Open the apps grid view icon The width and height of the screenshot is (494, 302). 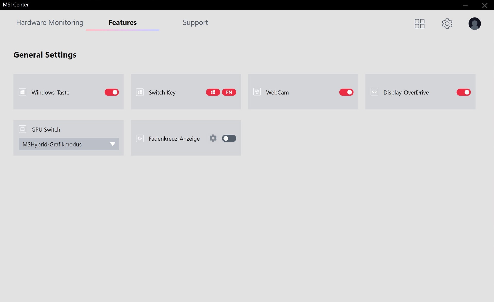pos(419,23)
